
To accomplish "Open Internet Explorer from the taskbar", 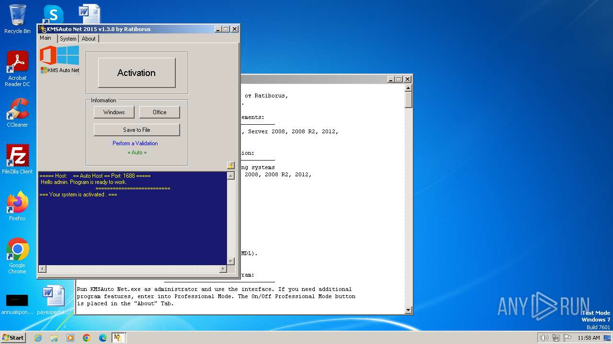I will pyautogui.click(x=38, y=338).
